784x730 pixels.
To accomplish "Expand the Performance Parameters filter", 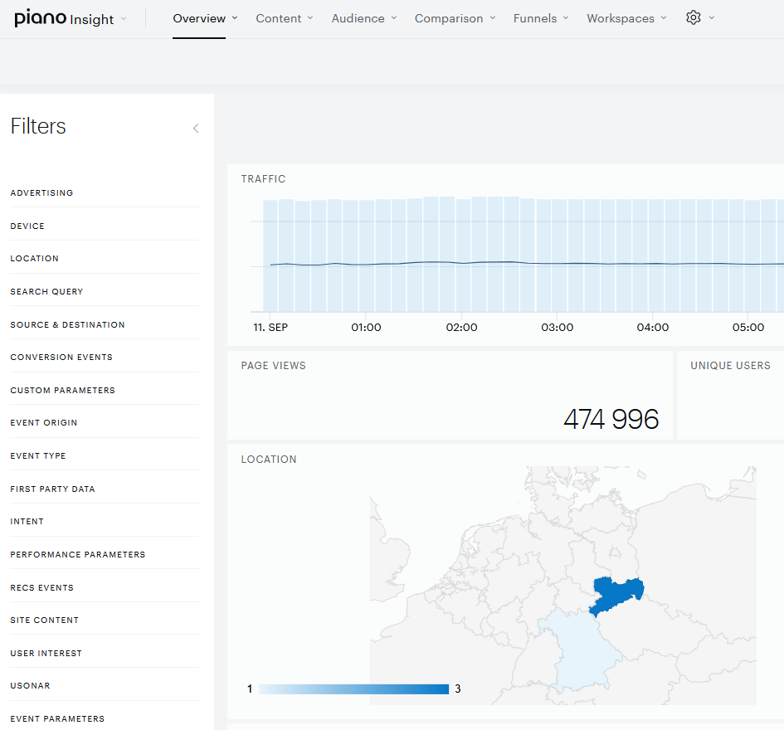I will point(105,554).
